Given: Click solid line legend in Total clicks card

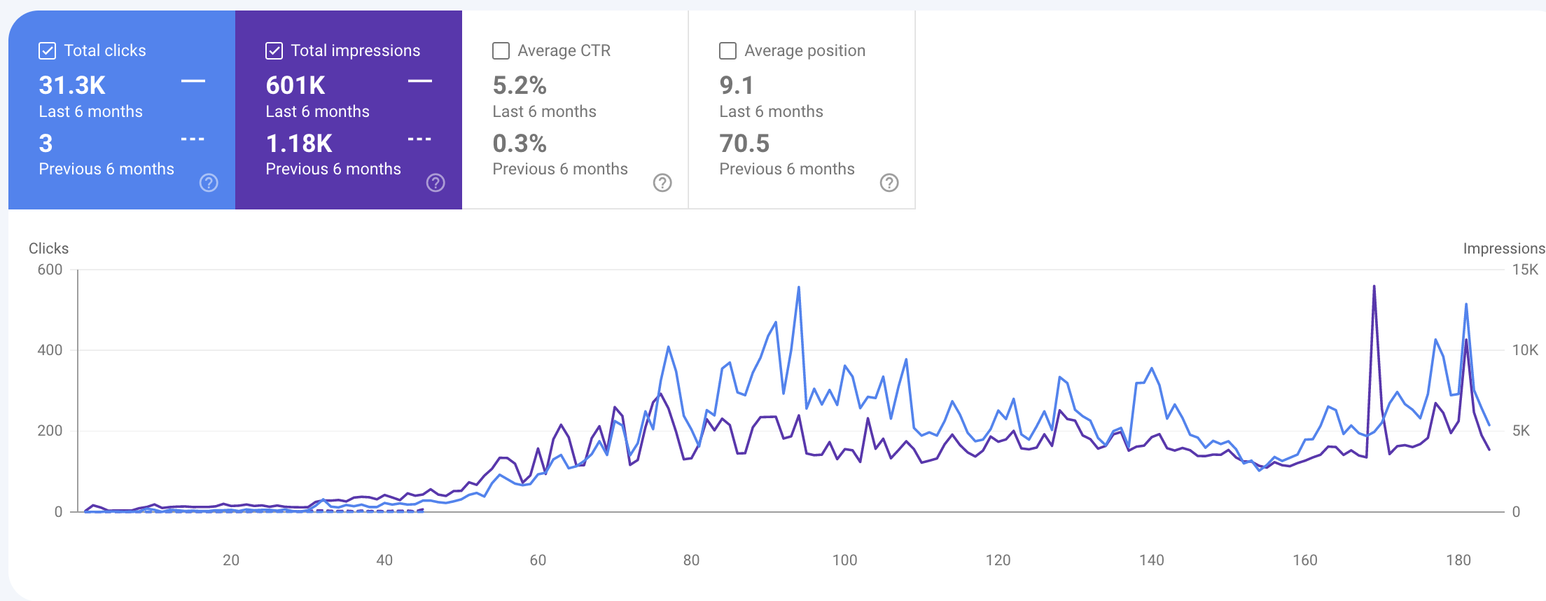Looking at the screenshot, I should 193,81.
